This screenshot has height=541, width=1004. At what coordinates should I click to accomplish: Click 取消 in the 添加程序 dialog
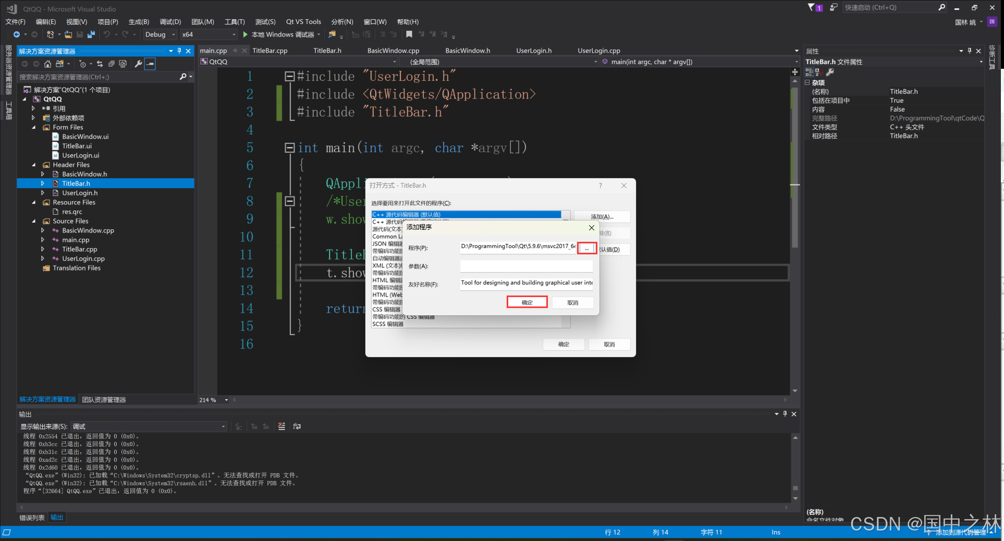(573, 303)
